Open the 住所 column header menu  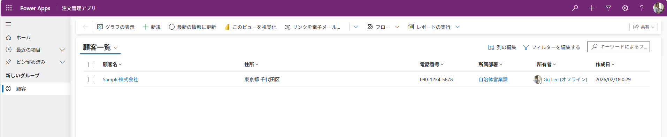[251, 64]
